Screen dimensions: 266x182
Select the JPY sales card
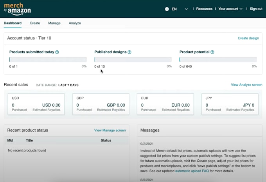[230, 104]
